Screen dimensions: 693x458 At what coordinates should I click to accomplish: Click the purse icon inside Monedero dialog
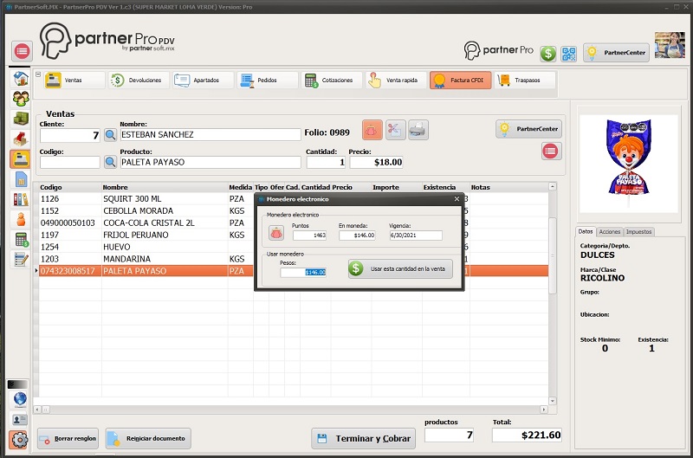pos(276,232)
